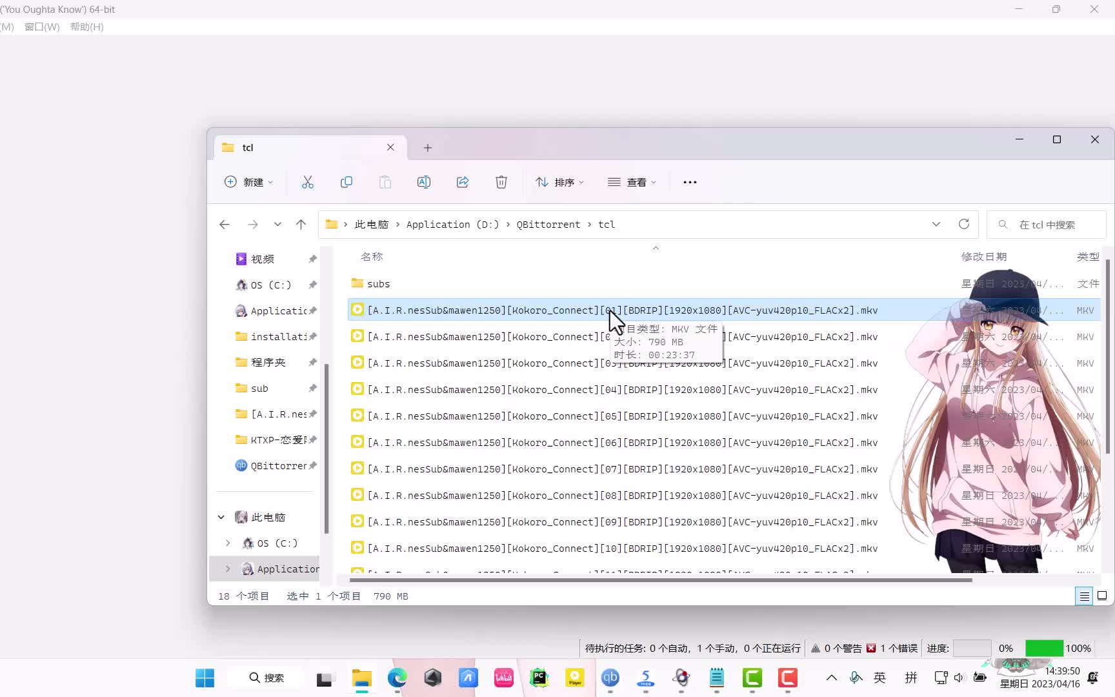Click the New (新建) button in Explorer
This screenshot has width=1115, height=697.
[x=248, y=182]
